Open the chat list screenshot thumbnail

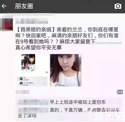32,81
